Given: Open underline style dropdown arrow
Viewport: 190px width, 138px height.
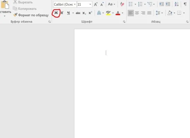Looking at the screenshot, I should point(73,13).
